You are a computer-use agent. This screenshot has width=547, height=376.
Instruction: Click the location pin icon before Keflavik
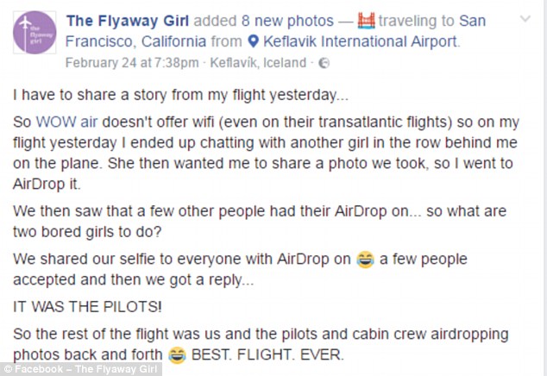(255, 41)
